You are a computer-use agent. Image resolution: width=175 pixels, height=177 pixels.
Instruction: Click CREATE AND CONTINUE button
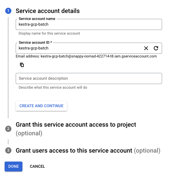click(41, 106)
